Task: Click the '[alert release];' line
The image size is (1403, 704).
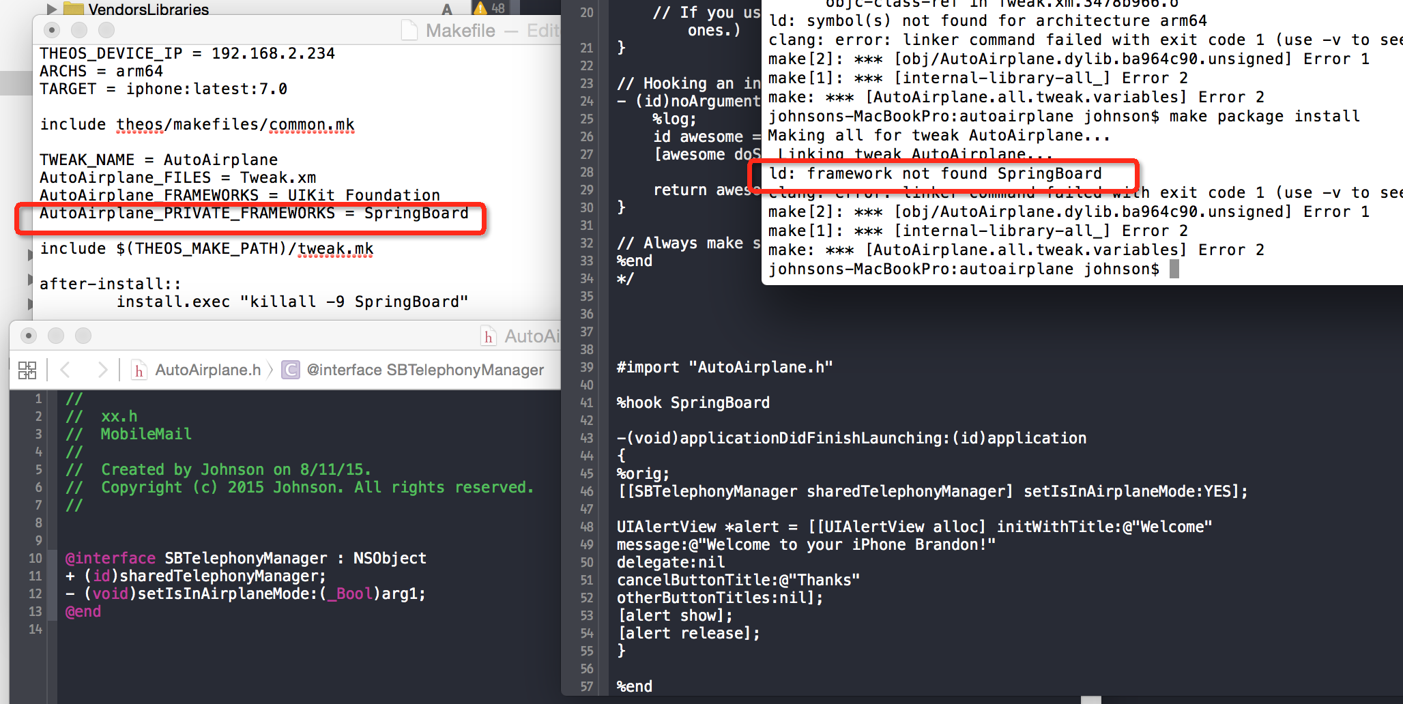Action: (x=689, y=633)
